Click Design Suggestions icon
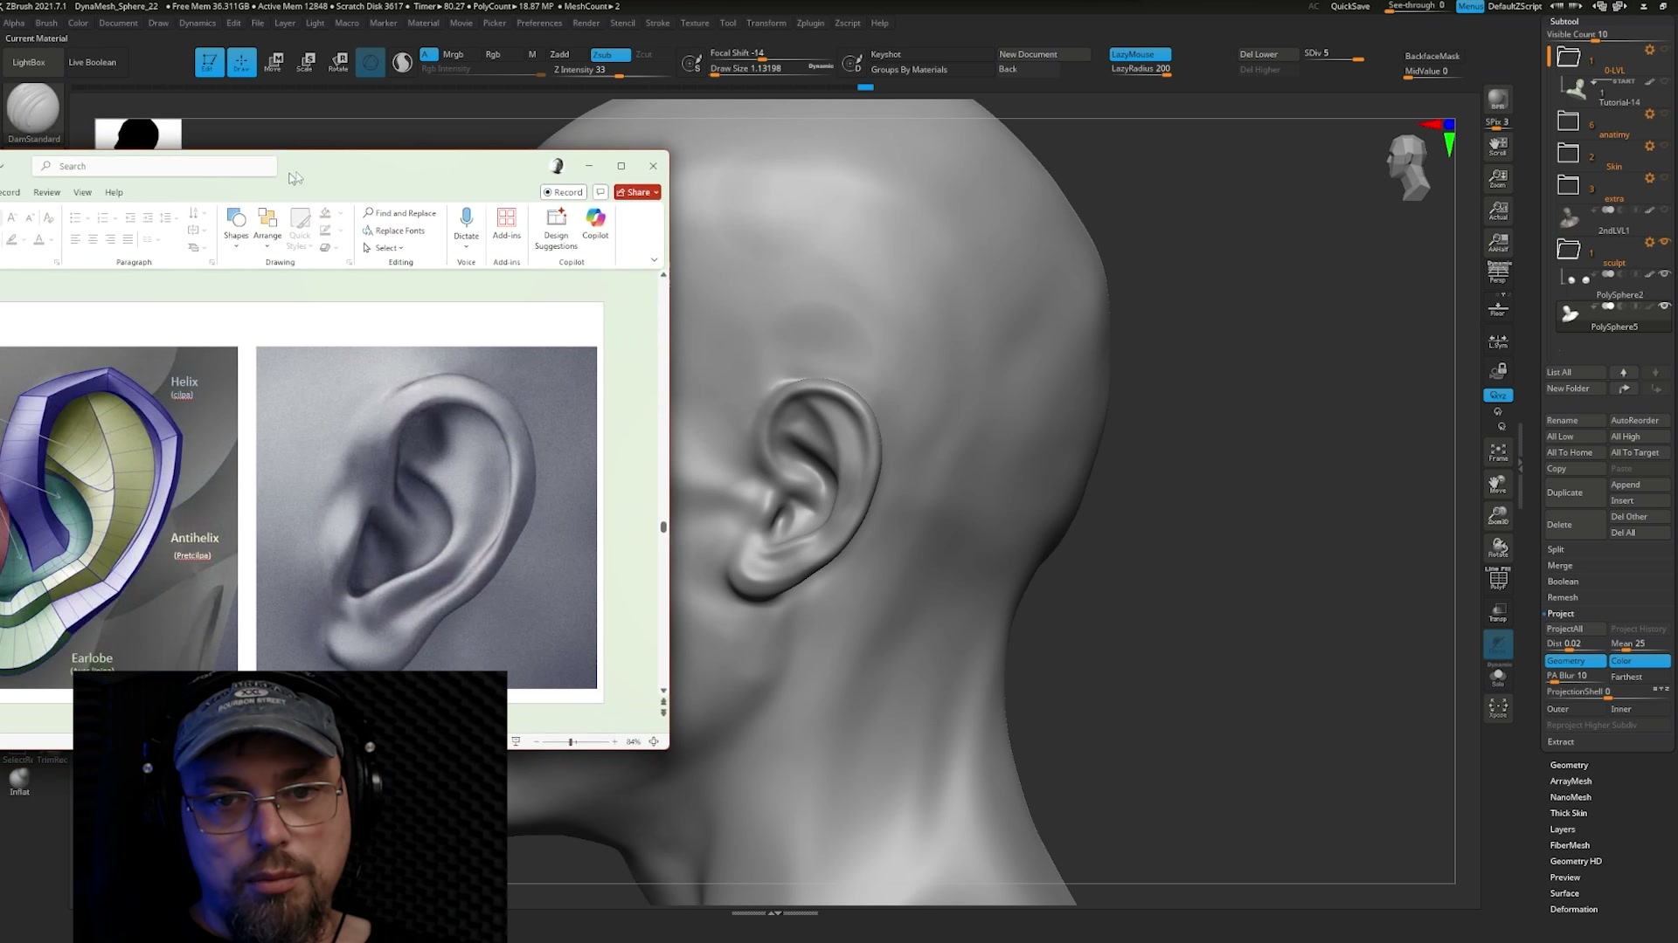 pyautogui.click(x=556, y=228)
